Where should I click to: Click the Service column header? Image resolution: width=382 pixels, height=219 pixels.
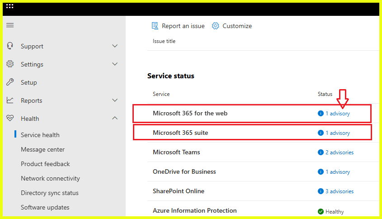pos(161,94)
